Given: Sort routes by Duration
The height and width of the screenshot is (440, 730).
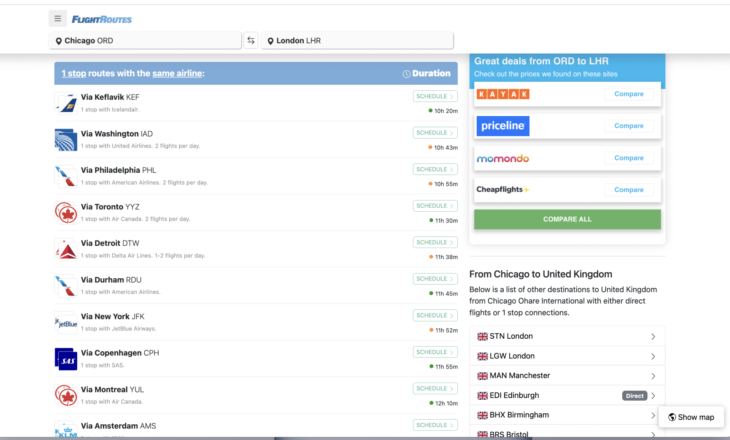Looking at the screenshot, I should [427, 74].
